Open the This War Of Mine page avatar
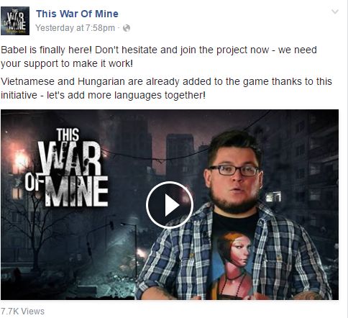The image size is (348, 318). pos(15,21)
